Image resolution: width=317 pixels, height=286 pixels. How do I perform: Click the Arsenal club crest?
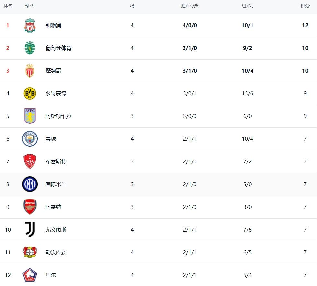pyautogui.click(x=30, y=207)
